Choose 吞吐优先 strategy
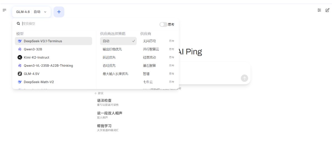 coord(118,66)
